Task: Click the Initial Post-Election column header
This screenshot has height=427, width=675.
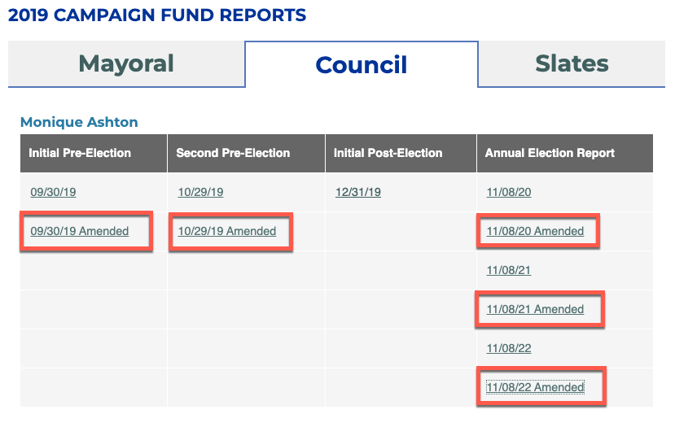Action: 388,153
